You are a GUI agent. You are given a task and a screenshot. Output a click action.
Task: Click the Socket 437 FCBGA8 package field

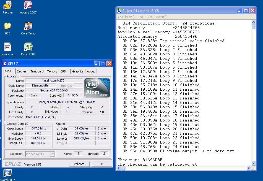pos(54,90)
